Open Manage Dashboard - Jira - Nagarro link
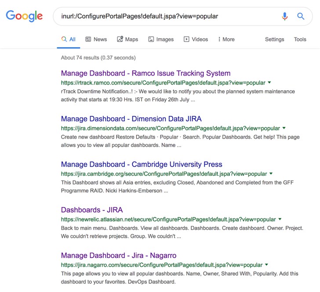 [x=119, y=255]
